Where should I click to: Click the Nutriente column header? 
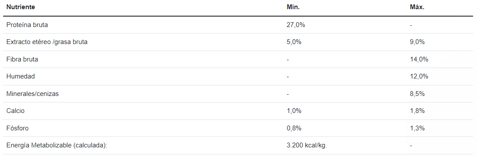[x=21, y=7]
